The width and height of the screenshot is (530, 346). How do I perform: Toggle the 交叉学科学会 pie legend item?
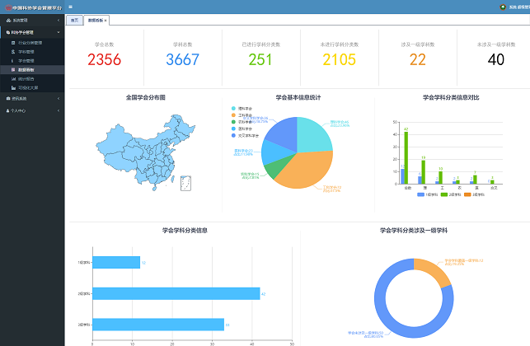click(x=245, y=135)
